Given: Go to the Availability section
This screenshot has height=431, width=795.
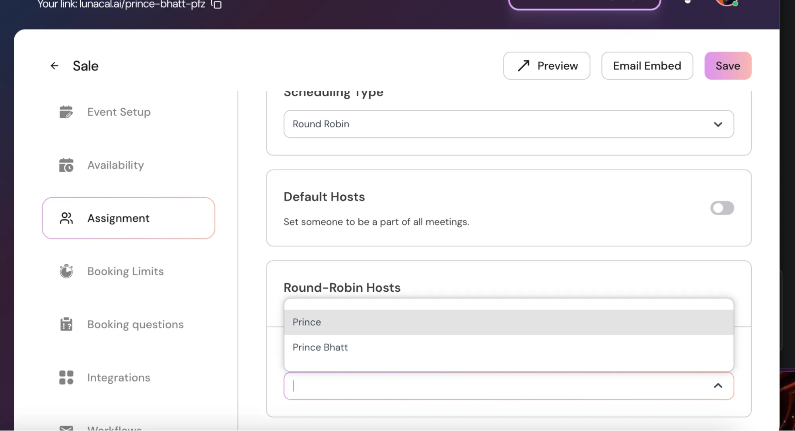Looking at the screenshot, I should click(115, 165).
